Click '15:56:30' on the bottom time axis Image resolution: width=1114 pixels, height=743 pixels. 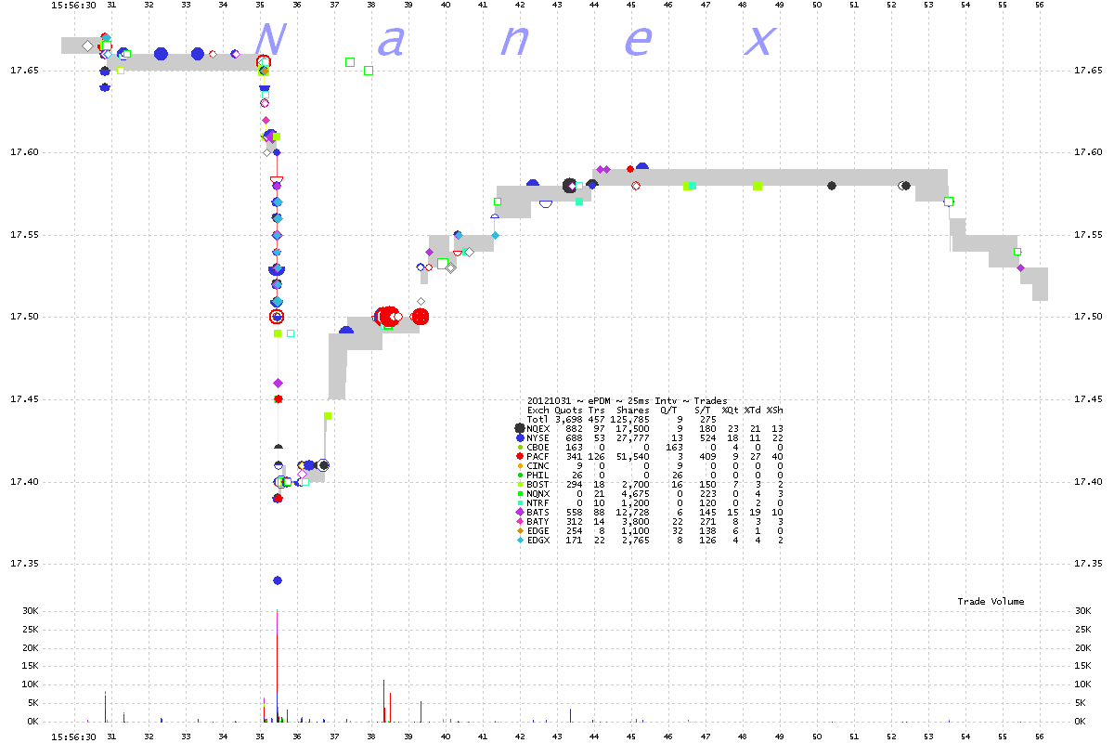click(x=74, y=736)
